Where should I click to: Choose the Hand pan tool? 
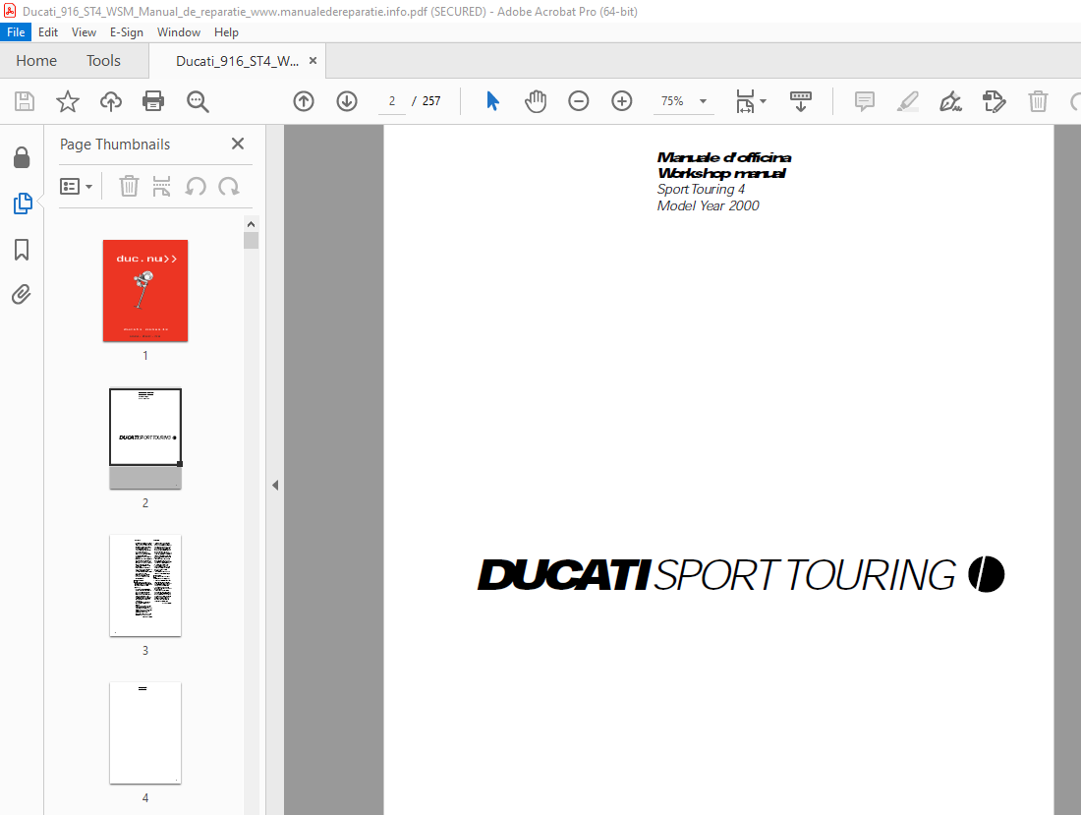(x=535, y=101)
